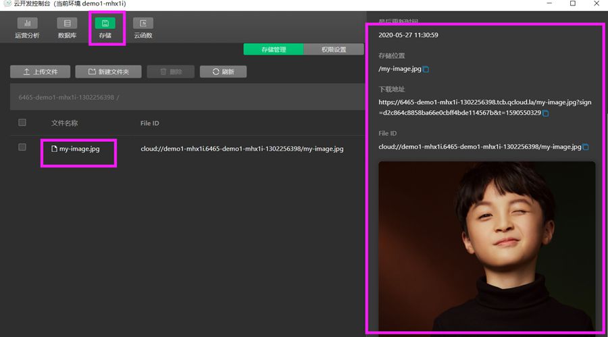The width and height of the screenshot is (608, 337).
Task: Switch to the 权限设置 tab
Action: tap(334, 49)
